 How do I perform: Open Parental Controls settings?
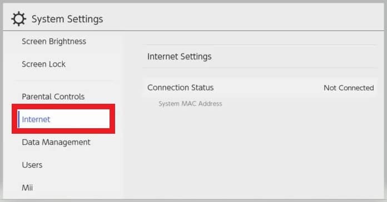[x=53, y=97]
